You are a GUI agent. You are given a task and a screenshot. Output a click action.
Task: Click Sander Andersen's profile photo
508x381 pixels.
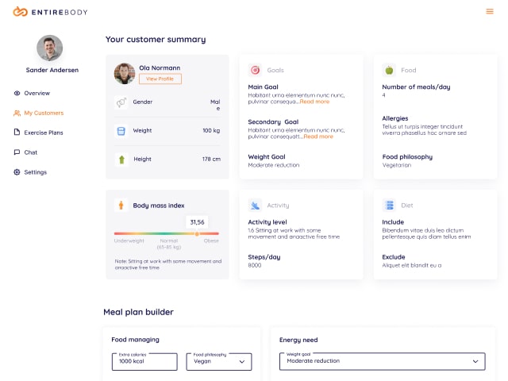click(49, 48)
